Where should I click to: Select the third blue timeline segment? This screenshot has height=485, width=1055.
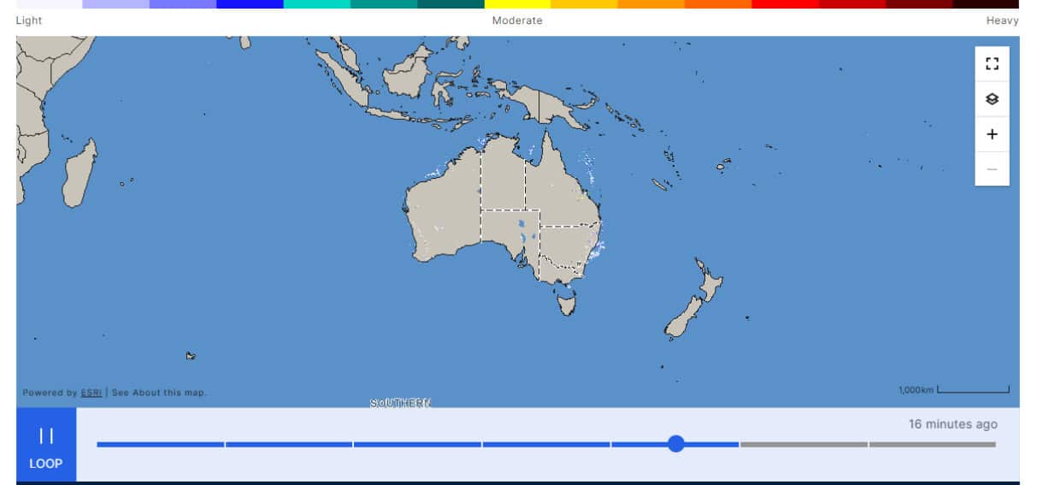pos(417,444)
